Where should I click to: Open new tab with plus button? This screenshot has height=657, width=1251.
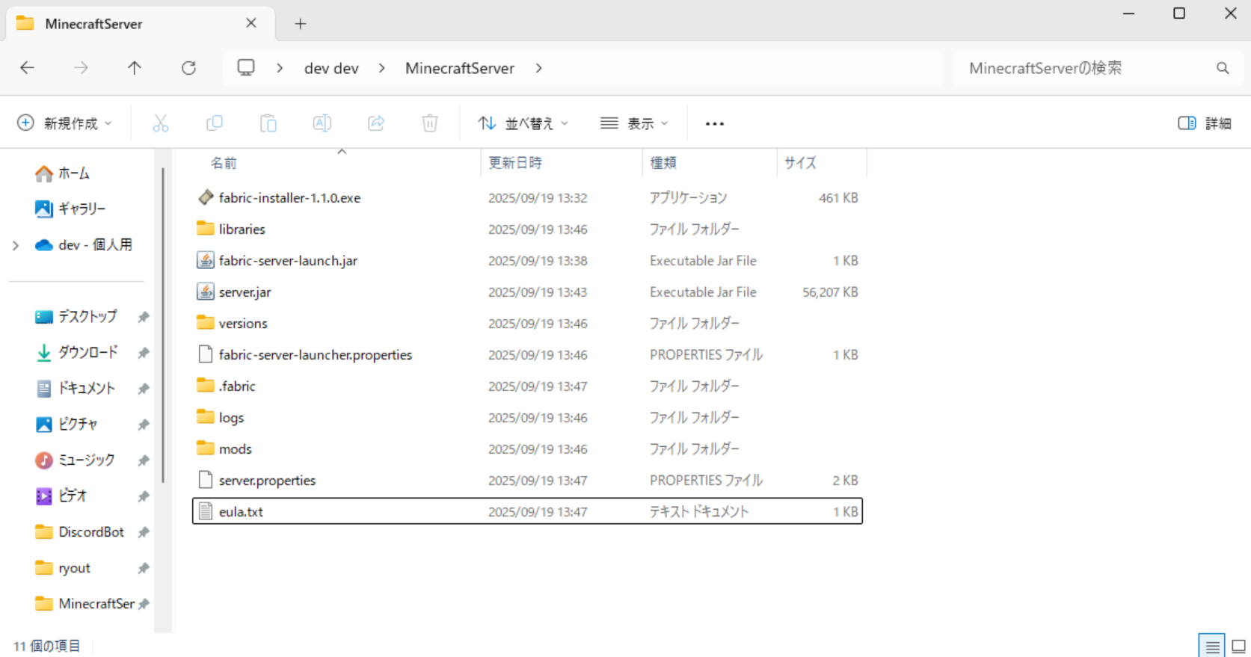(x=300, y=24)
